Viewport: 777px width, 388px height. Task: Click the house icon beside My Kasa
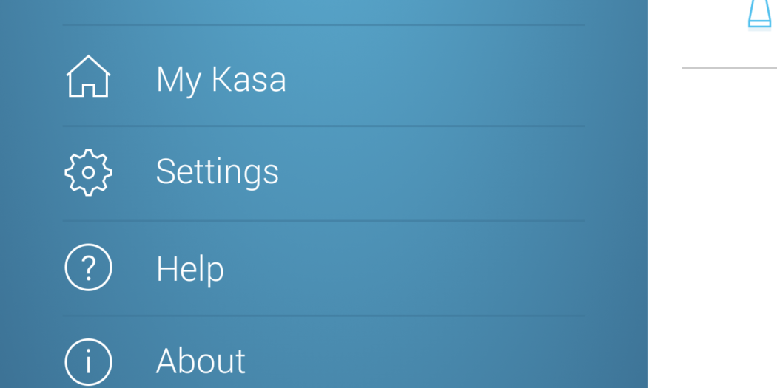coord(88,77)
